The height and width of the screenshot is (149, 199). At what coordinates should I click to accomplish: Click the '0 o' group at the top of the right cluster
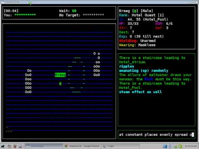pyautogui.click(x=97, y=53)
